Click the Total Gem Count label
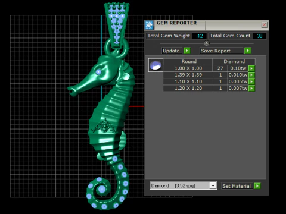 (x=230, y=36)
